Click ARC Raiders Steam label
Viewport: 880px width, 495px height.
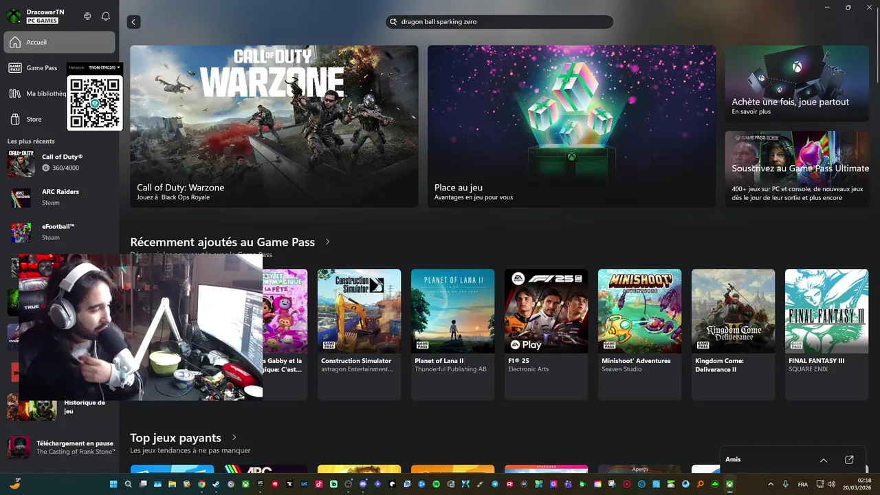point(51,203)
